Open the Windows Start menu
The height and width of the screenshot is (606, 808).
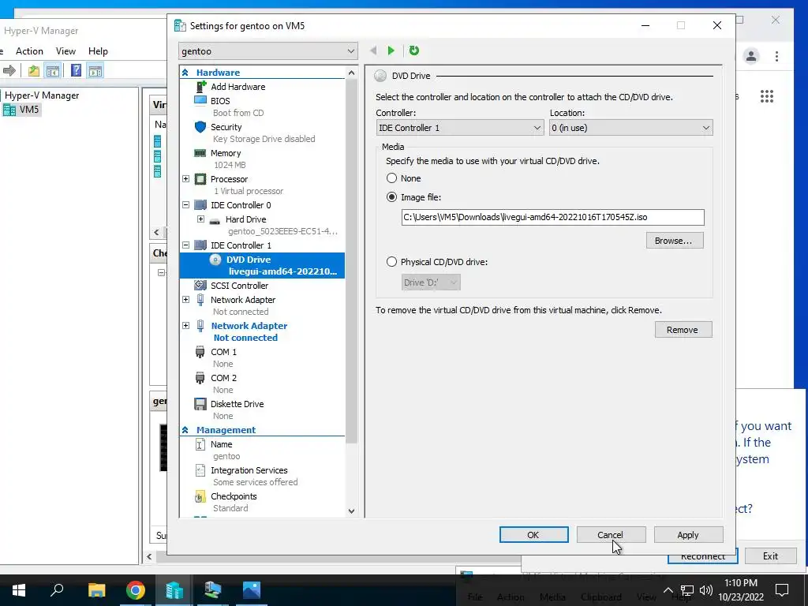click(19, 590)
